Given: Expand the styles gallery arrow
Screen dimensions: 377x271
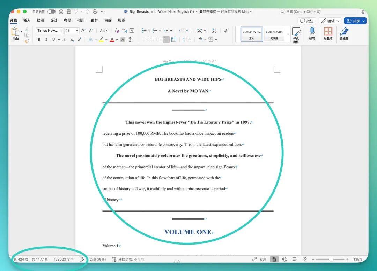Looking at the screenshot, I should [288, 34].
